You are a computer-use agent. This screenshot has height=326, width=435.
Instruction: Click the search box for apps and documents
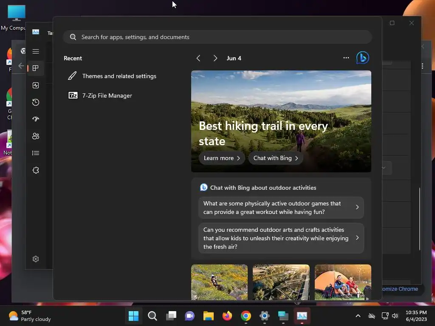coord(217,37)
